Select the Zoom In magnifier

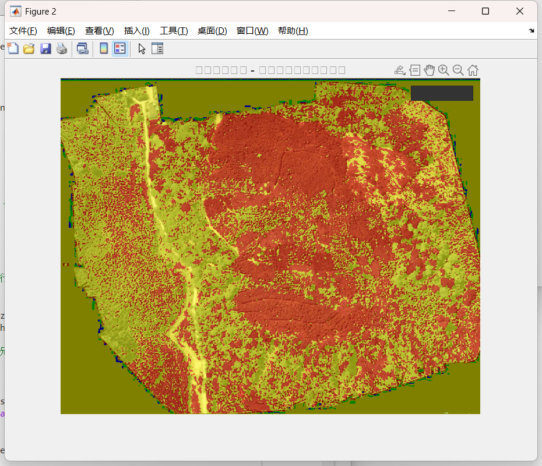(444, 70)
